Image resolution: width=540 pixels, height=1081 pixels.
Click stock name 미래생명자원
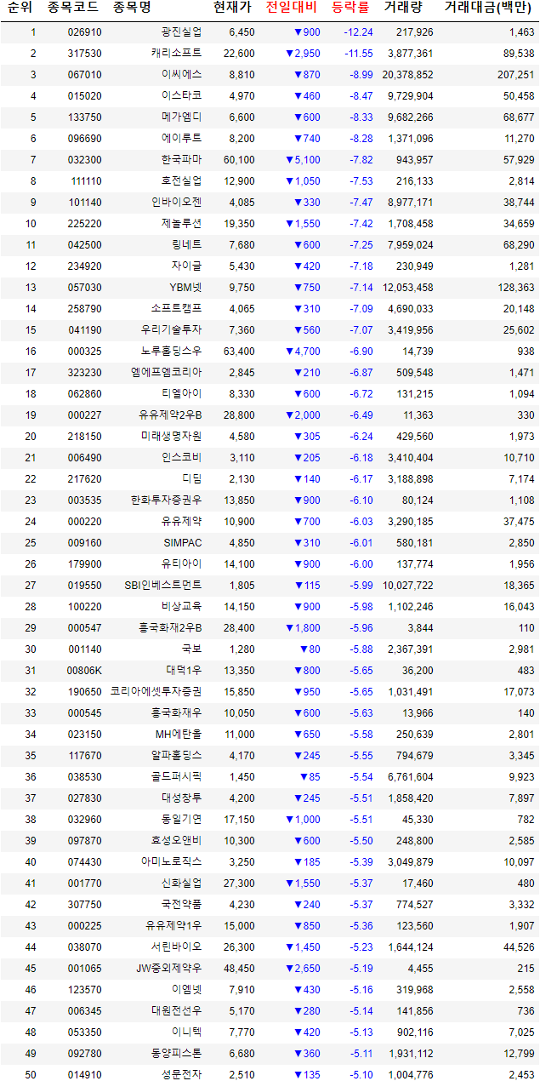click(171, 437)
